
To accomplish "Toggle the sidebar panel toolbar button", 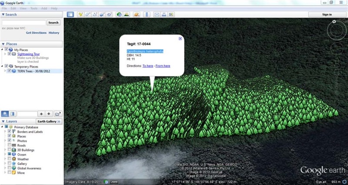I will click(70, 15).
